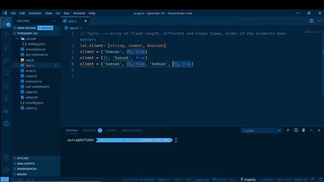The width and height of the screenshot is (324, 182).
Task: Open union.ts file
Action: [x=36, y=108]
